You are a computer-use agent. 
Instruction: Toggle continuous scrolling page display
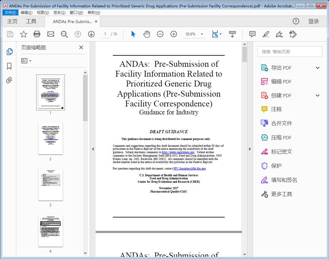(x=232, y=34)
